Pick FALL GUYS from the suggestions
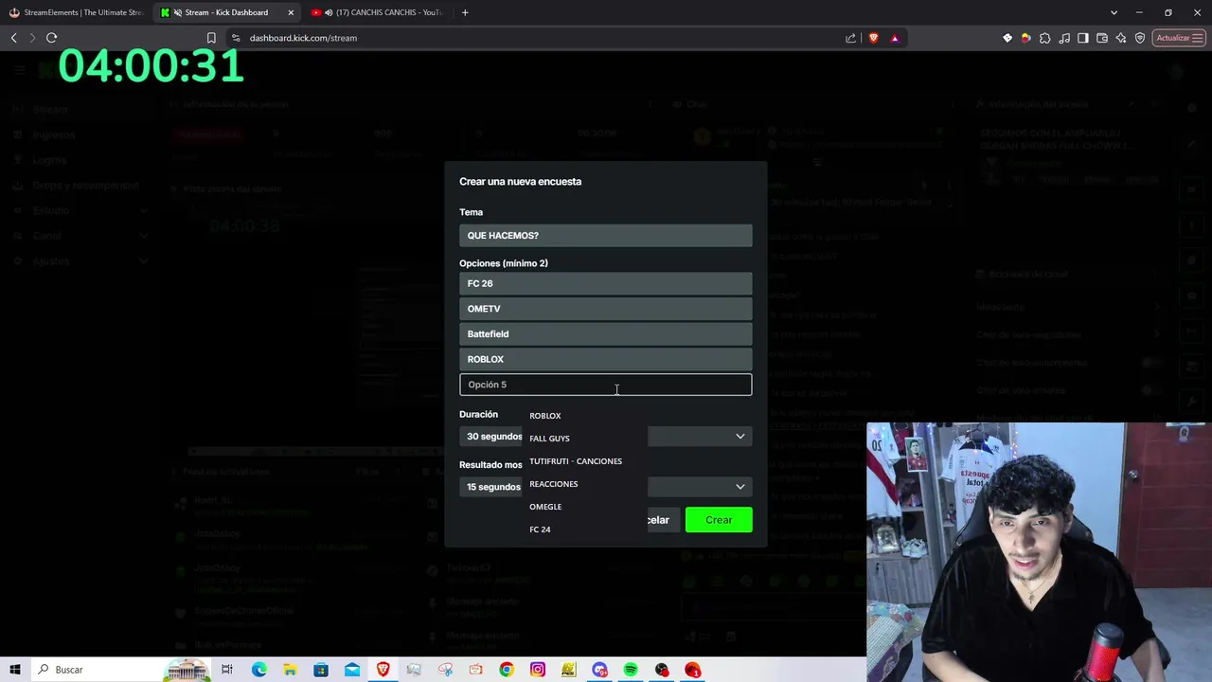The width and height of the screenshot is (1212, 682). click(584, 439)
